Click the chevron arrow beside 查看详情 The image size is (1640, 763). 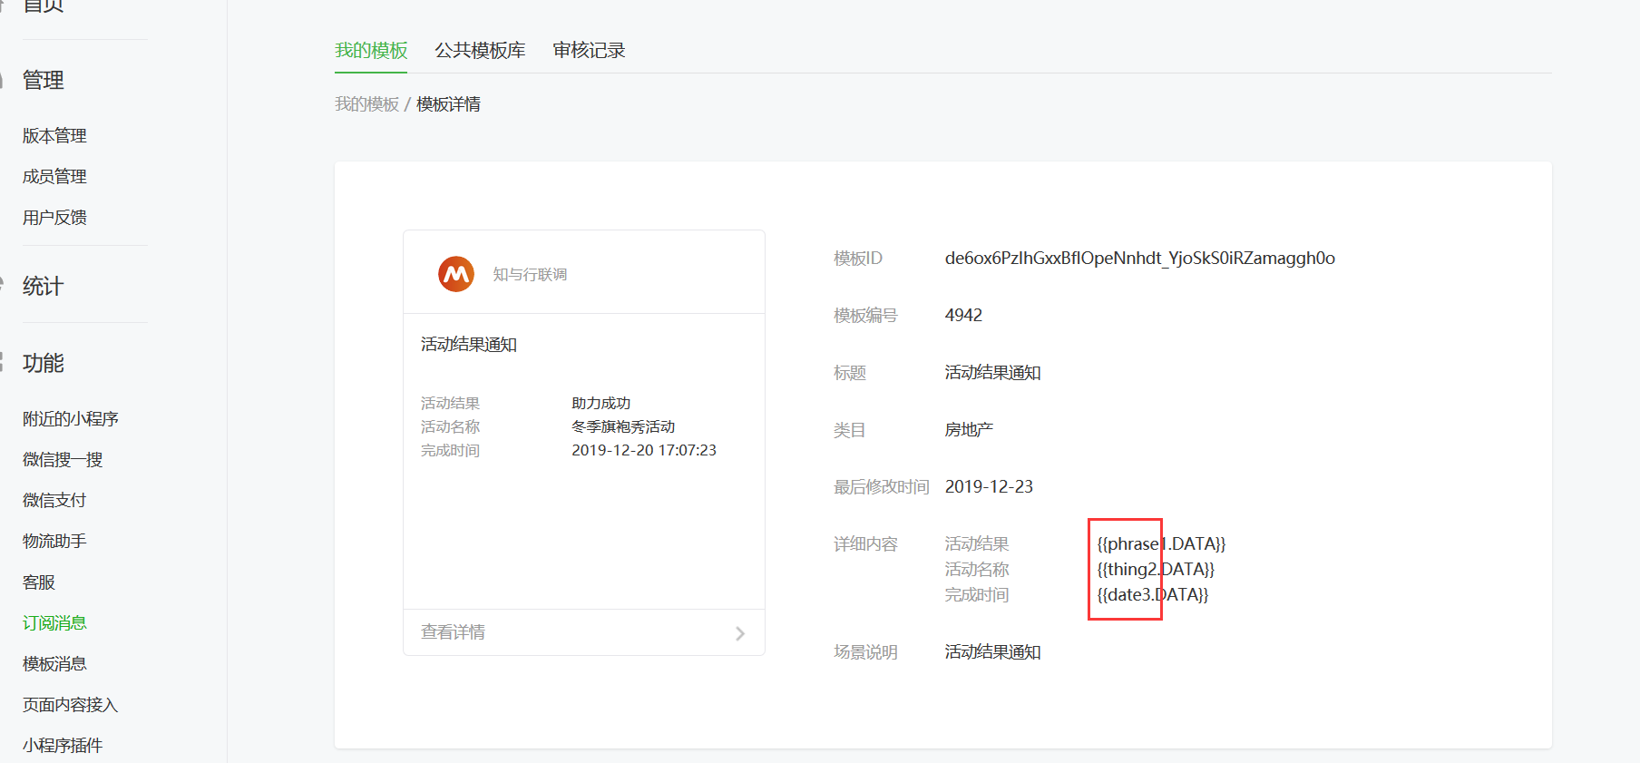[740, 633]
